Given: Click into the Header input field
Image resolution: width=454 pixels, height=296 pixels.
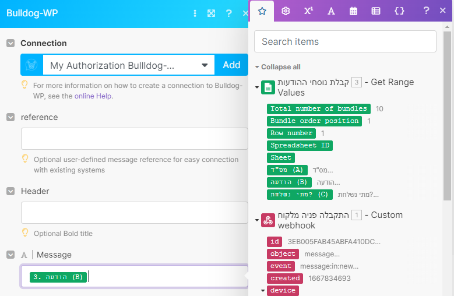Looking at the screenshot, I should (x=135, y=213).
